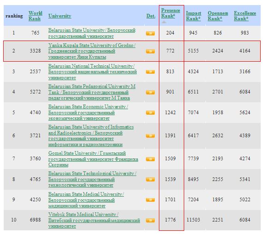Select presence rank value 1776
Screen dimensions: 263x234
click(170, 220)
